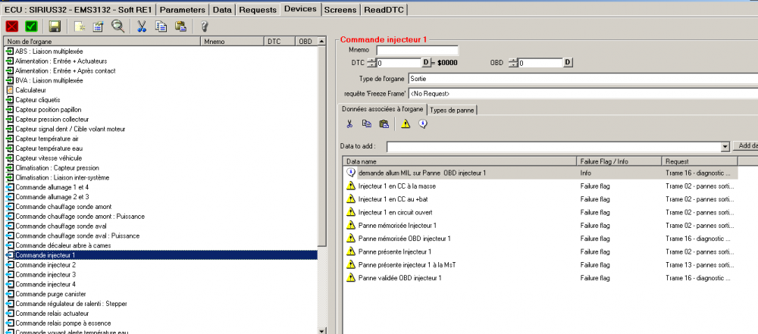Select Commande injecteur 2 in the list

45,265
